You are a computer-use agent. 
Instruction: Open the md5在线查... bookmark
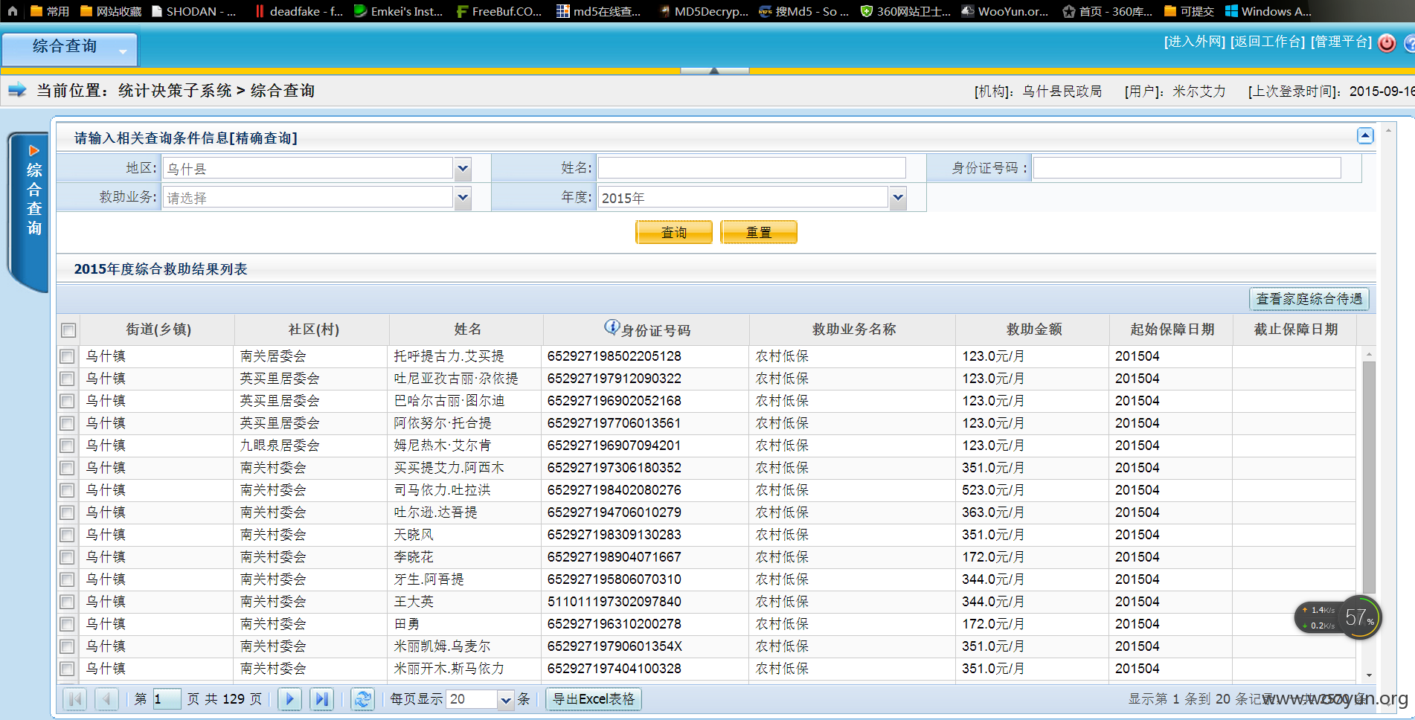pos(599,11)
